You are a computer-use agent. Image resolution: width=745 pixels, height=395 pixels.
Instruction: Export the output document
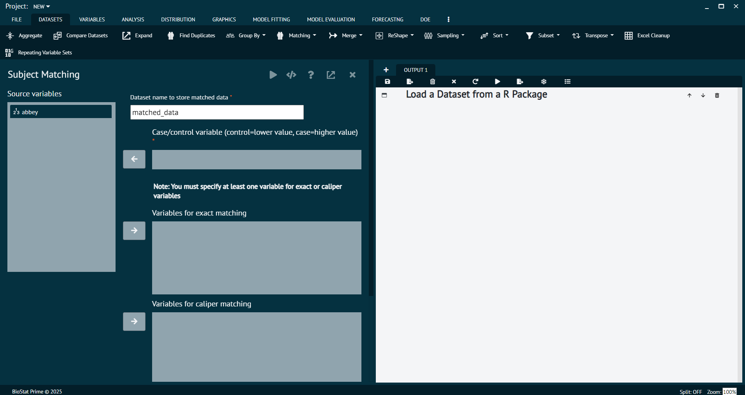[x=409, y=82]
